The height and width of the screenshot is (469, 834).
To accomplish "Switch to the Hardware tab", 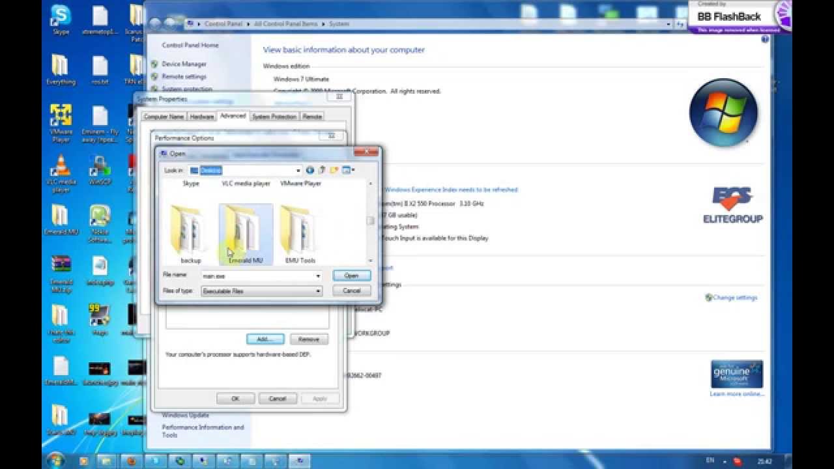I will pyautogui.click(x=202, y=117).
